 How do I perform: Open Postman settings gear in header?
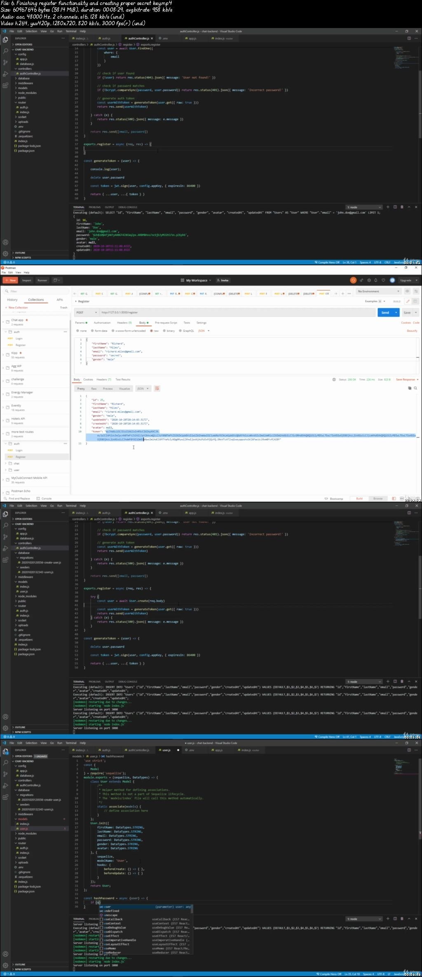(369, 280)
